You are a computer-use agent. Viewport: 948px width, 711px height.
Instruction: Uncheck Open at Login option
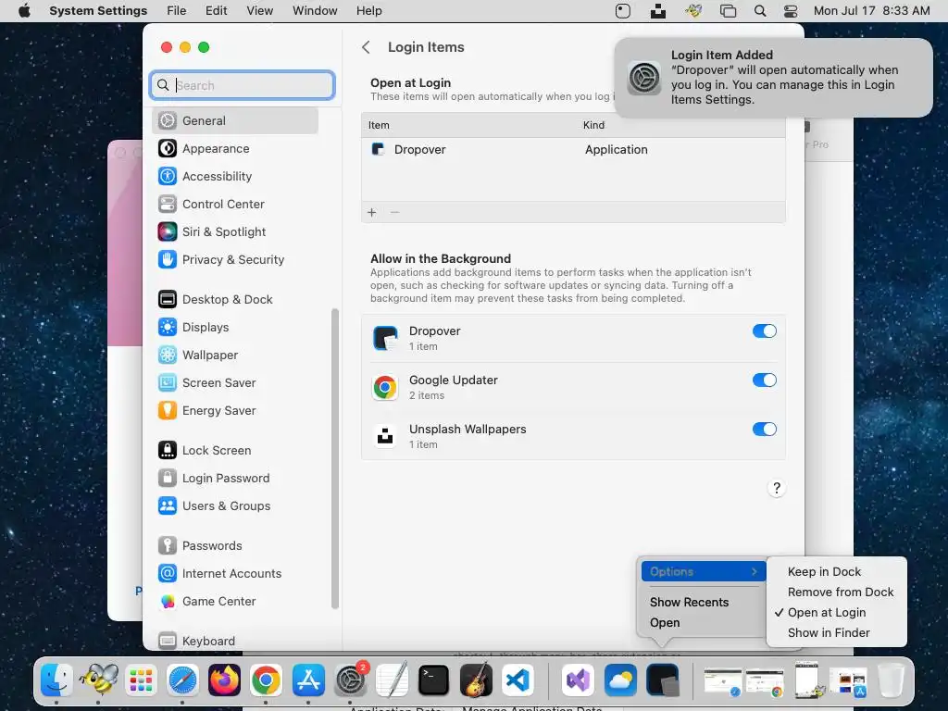(826, 613)
